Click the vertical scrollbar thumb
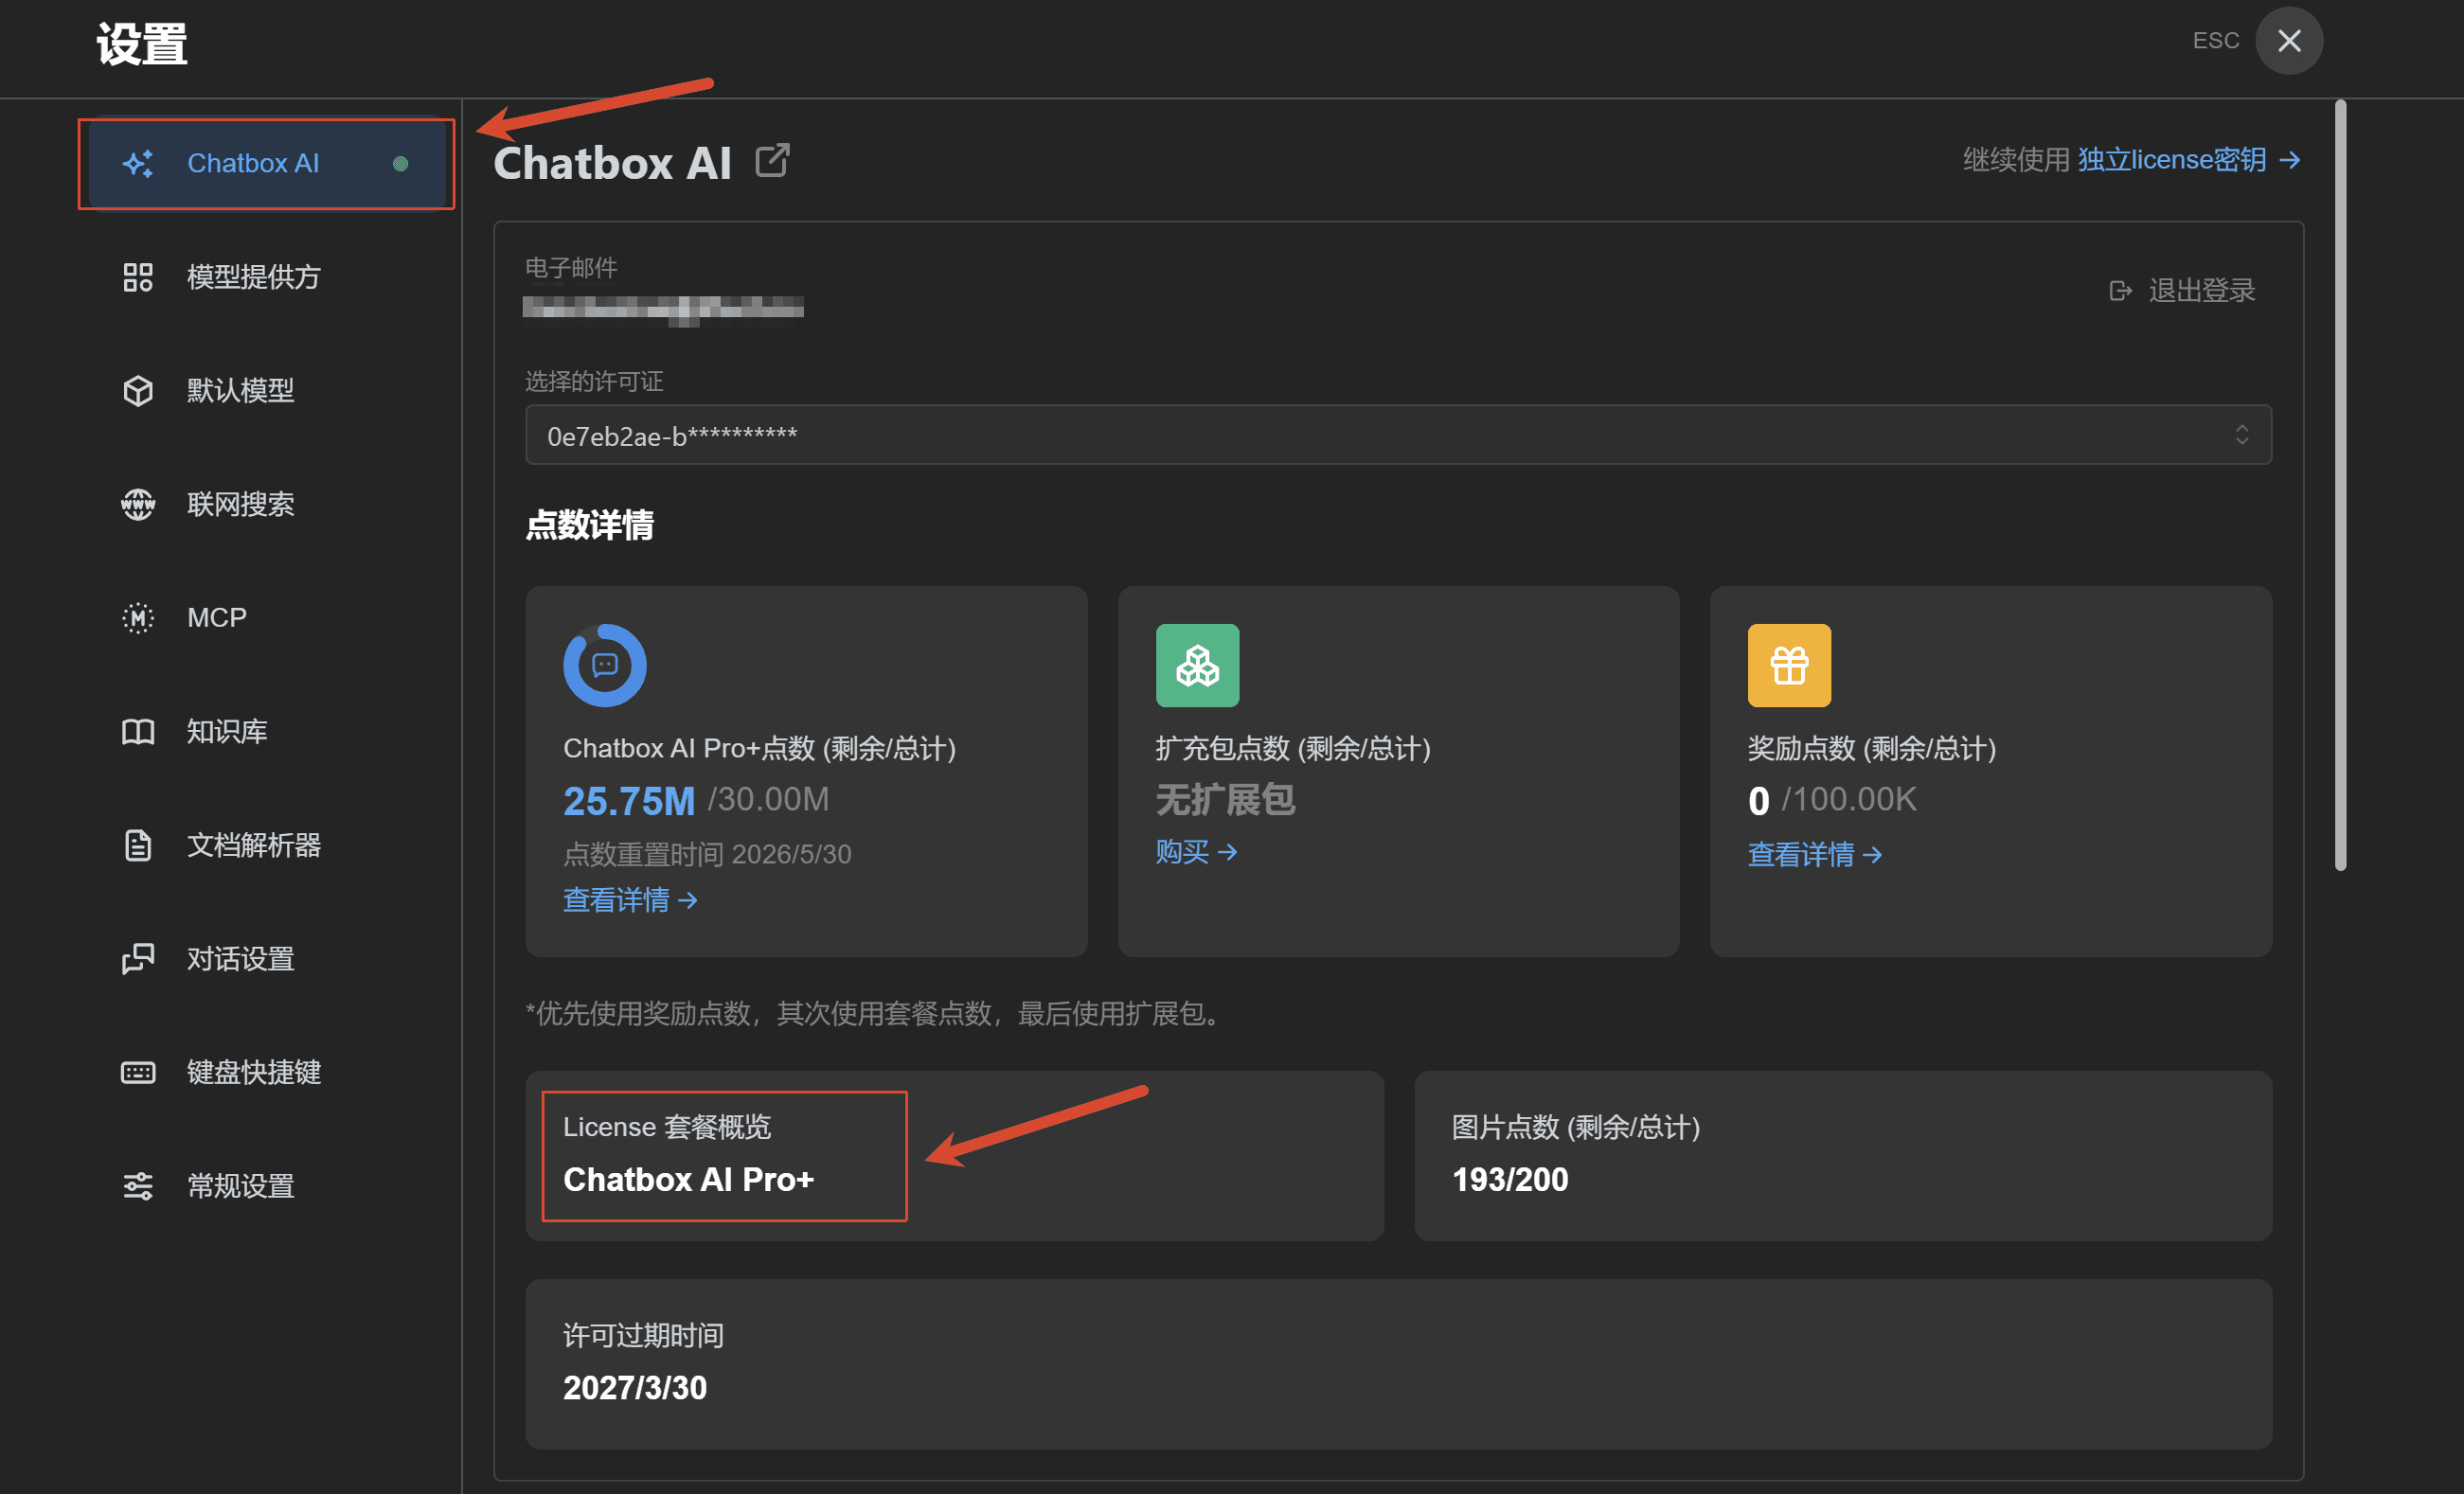2464x1494 pixels. pyautogui.click(x=2340, y=485)
